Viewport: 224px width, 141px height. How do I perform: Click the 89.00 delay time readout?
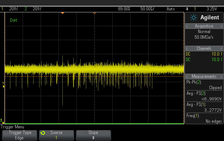pyautogui.click(x=124, y=9)
